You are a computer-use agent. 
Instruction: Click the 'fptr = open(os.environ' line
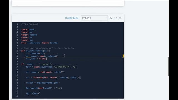coord(52,67)
